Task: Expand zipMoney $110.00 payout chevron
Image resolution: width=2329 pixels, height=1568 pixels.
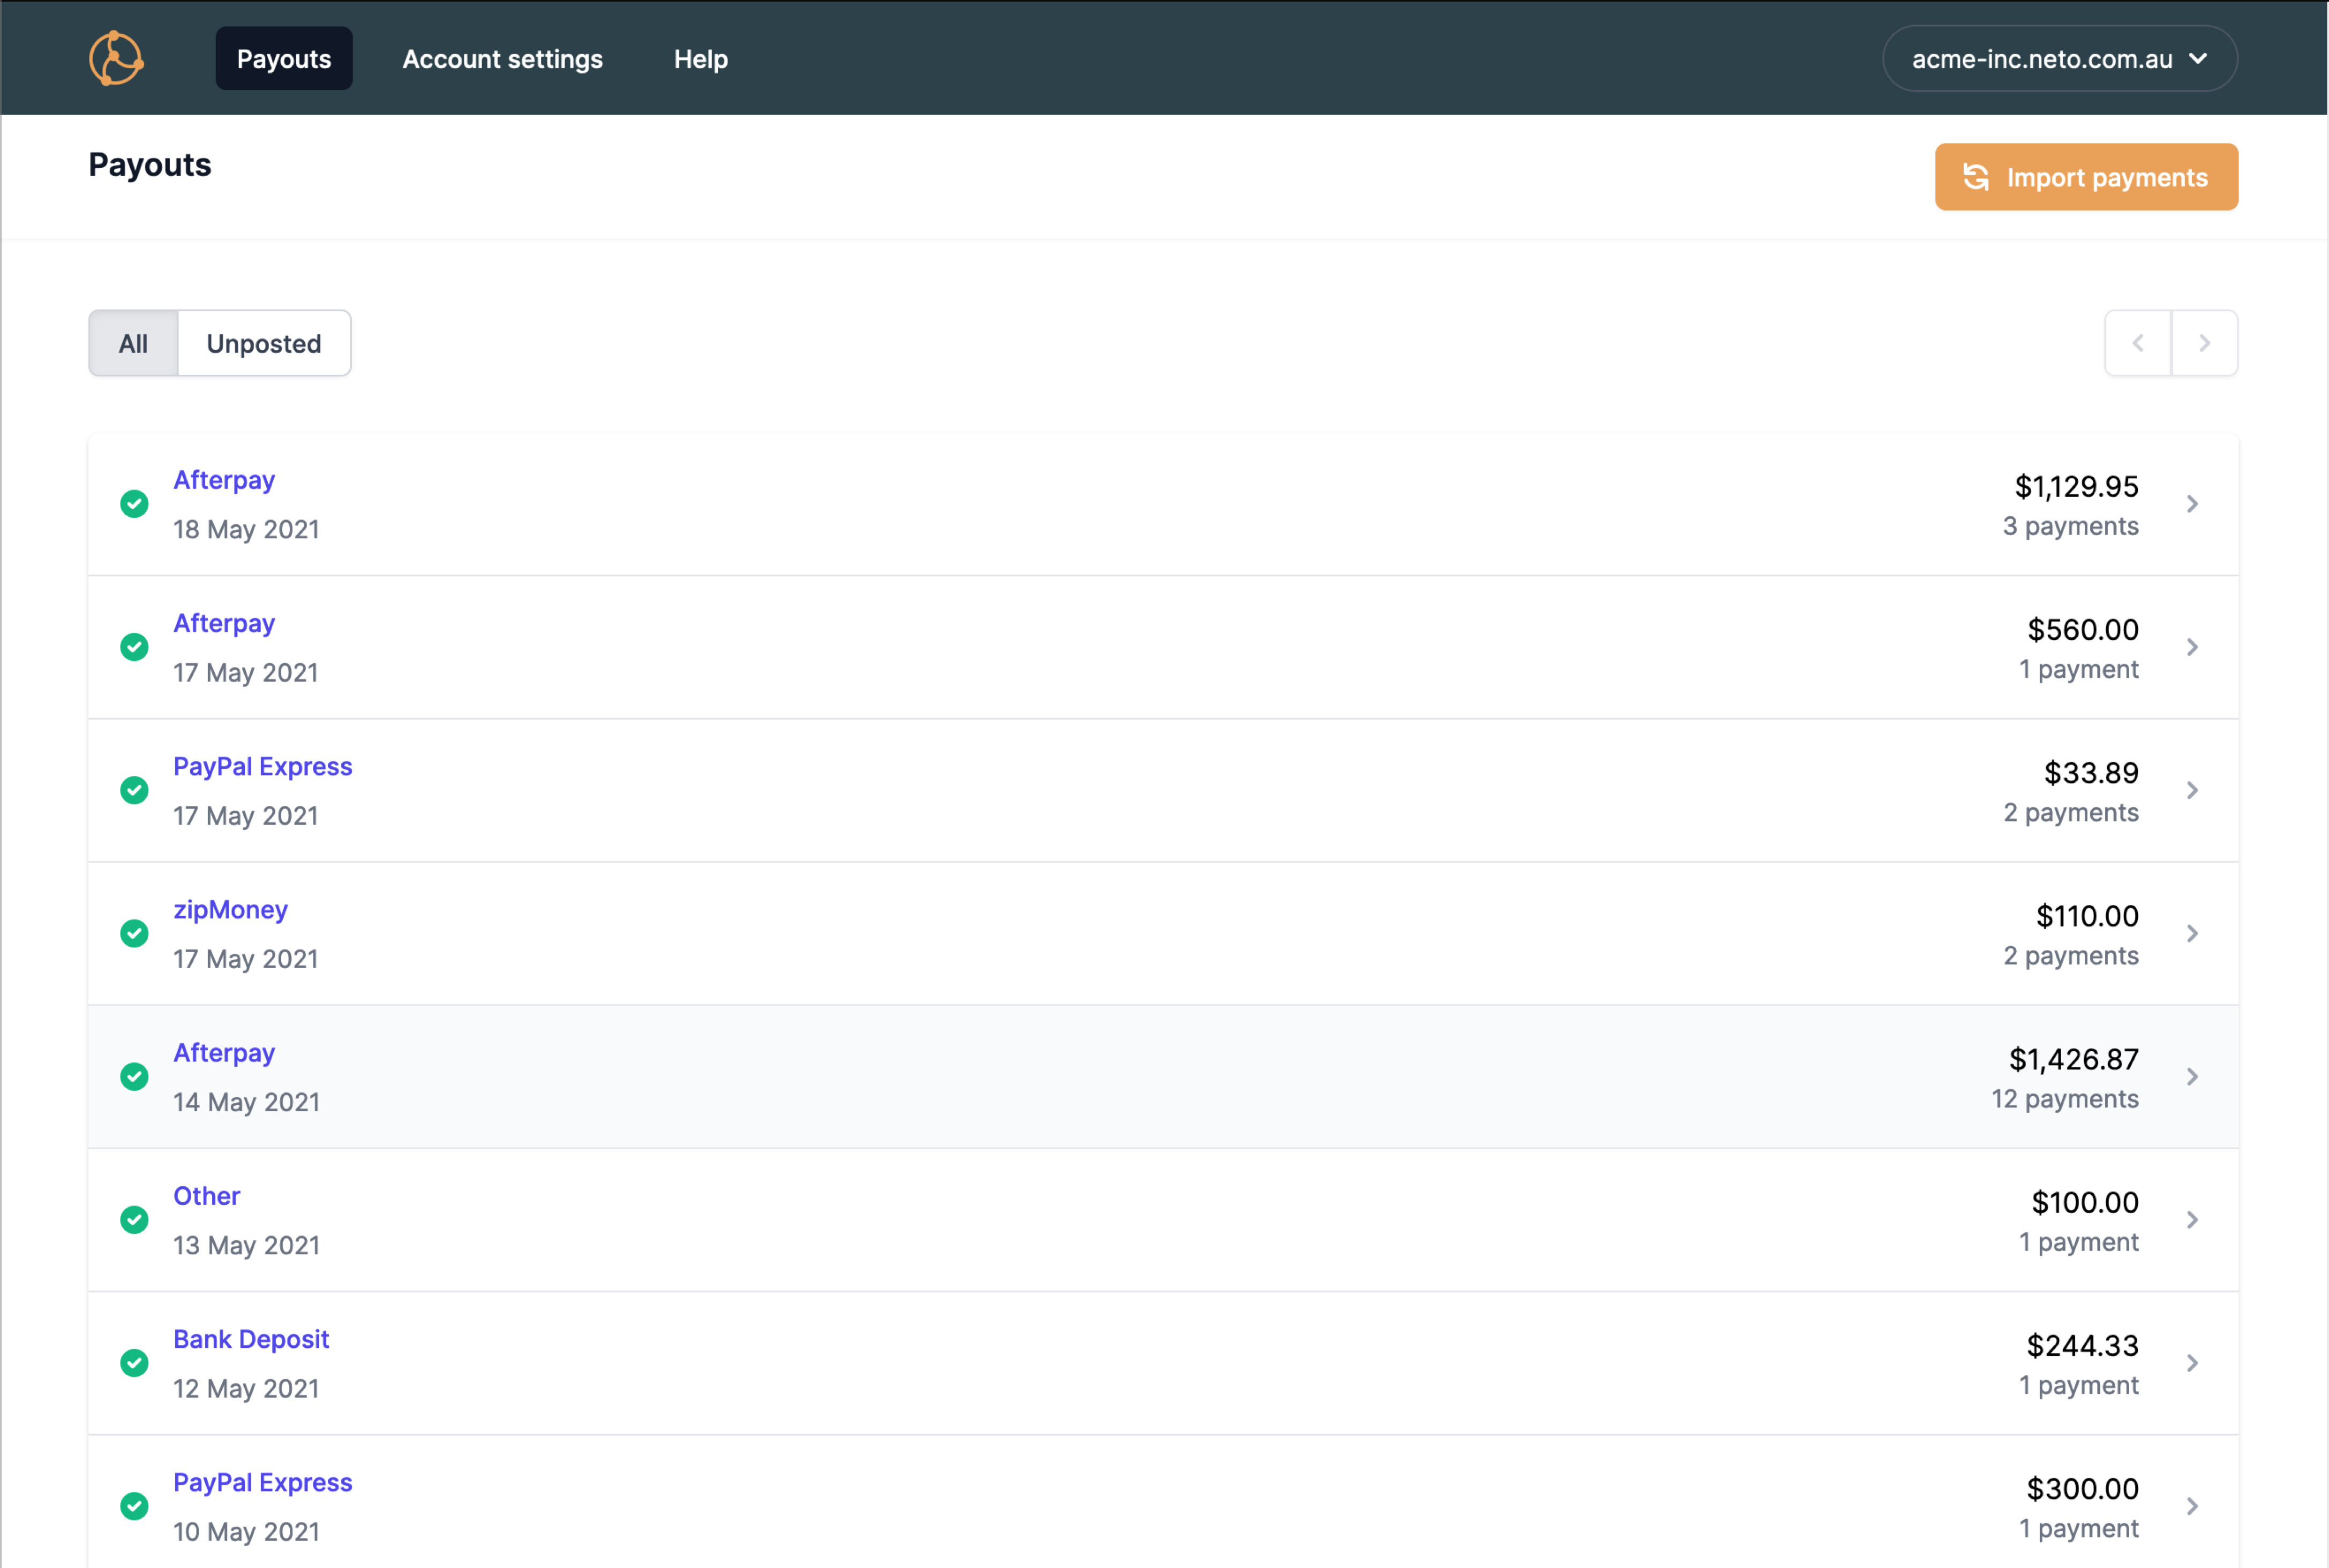Action: click(2192, 933)
